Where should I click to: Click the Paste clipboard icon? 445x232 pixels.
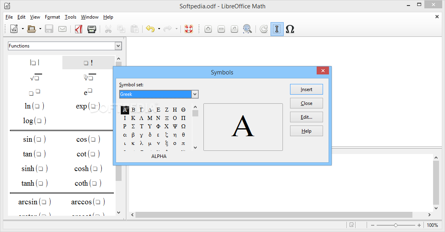pos(135,29)
